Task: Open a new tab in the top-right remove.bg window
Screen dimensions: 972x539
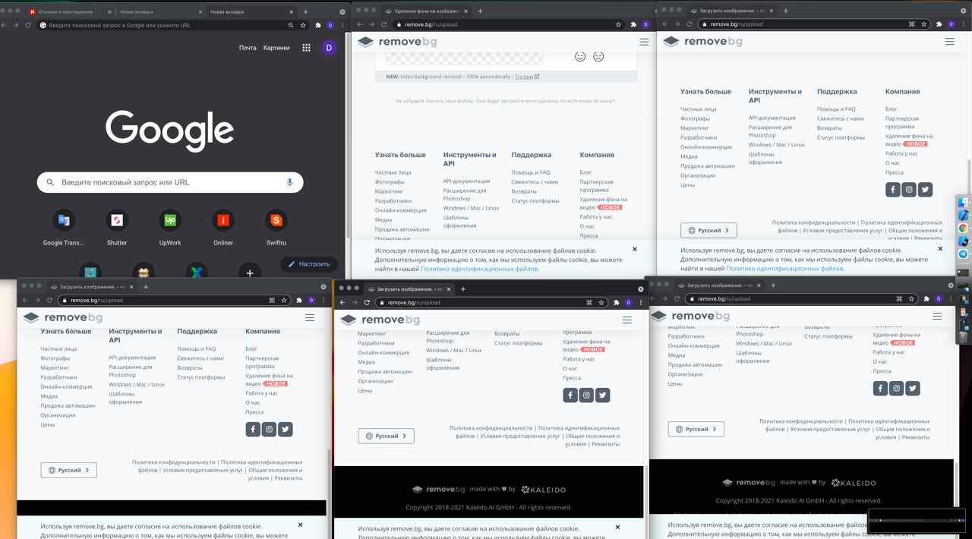Action: [x=785, y=11]
